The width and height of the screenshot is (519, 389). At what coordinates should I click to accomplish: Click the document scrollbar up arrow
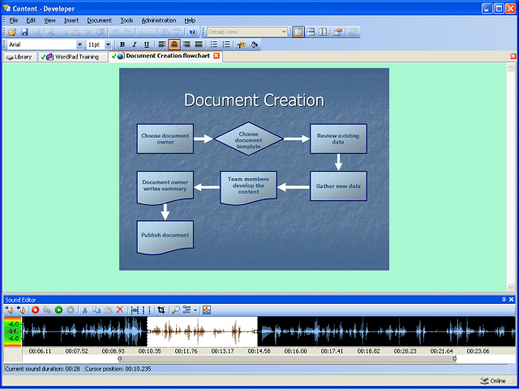[x=510, y=67]
